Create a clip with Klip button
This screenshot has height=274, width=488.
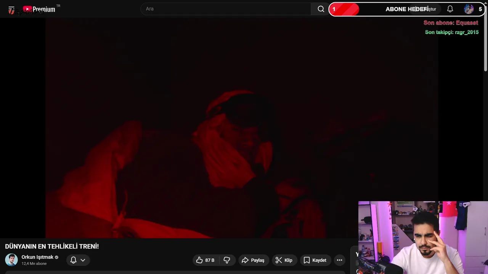(x=284, y=260)
